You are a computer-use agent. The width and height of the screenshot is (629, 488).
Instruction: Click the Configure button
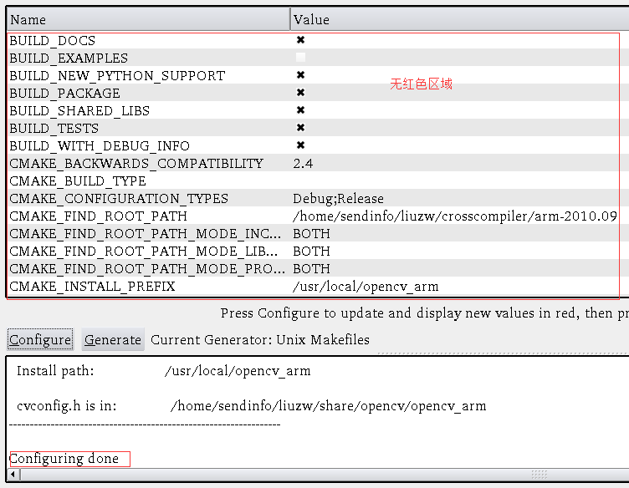(40, 339)
